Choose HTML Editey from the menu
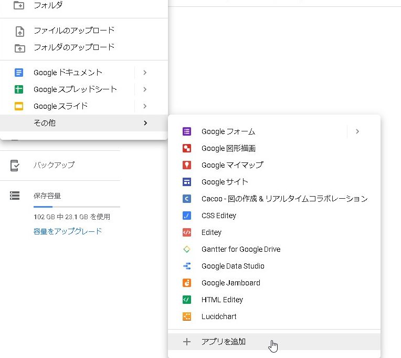Viewport: 401px width, 358px height. (x=222, y=300)
